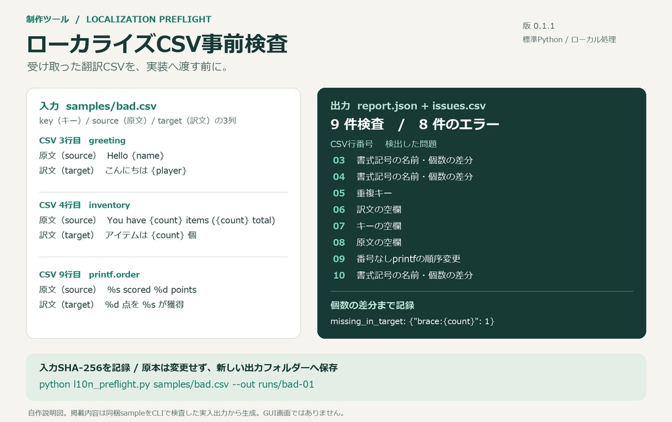672x422 pixels.
Task: Click the 制作ツール breadcrumb text
Action: click(x=47, y=19)
